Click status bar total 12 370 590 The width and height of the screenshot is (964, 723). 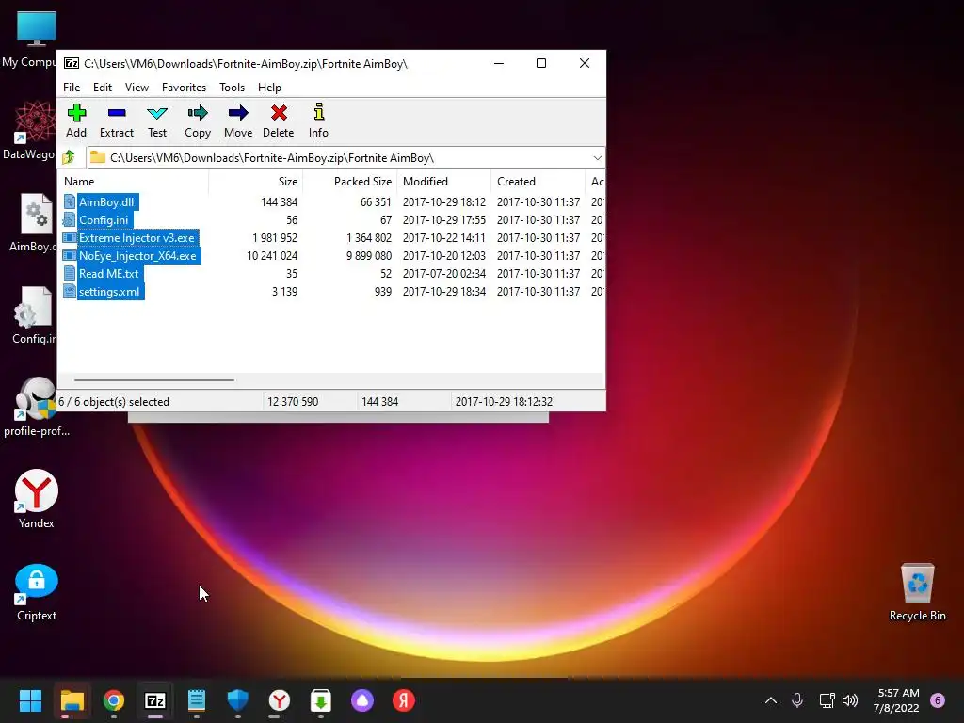click(x=293, y=401)
